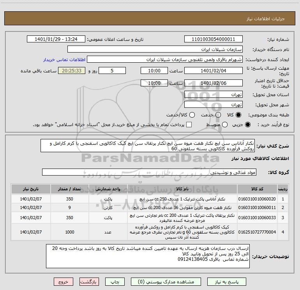The height and width of the screenshot is (290, 300).
Task: Select the متوسط purchase type radio
Action: pyautogui.click(x=225, y=125)
